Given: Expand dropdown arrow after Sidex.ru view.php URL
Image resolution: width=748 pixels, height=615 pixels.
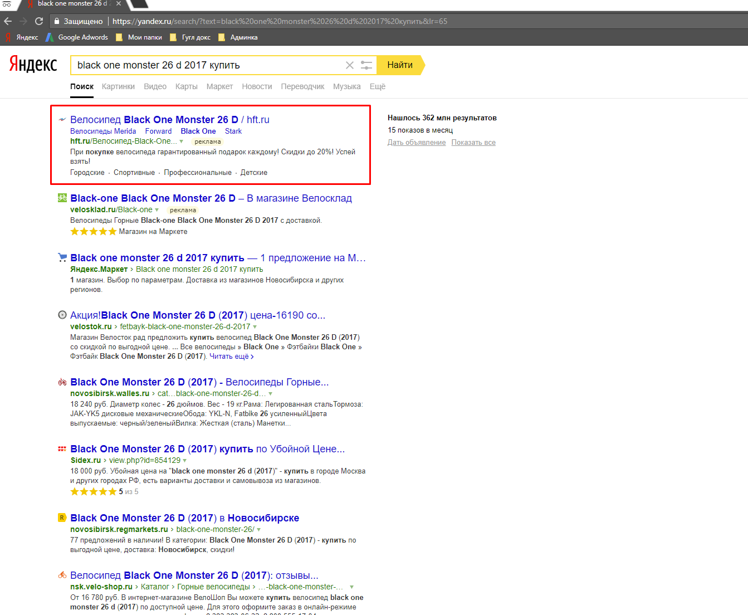Looking at the screenshot, I should pos(184,461).
